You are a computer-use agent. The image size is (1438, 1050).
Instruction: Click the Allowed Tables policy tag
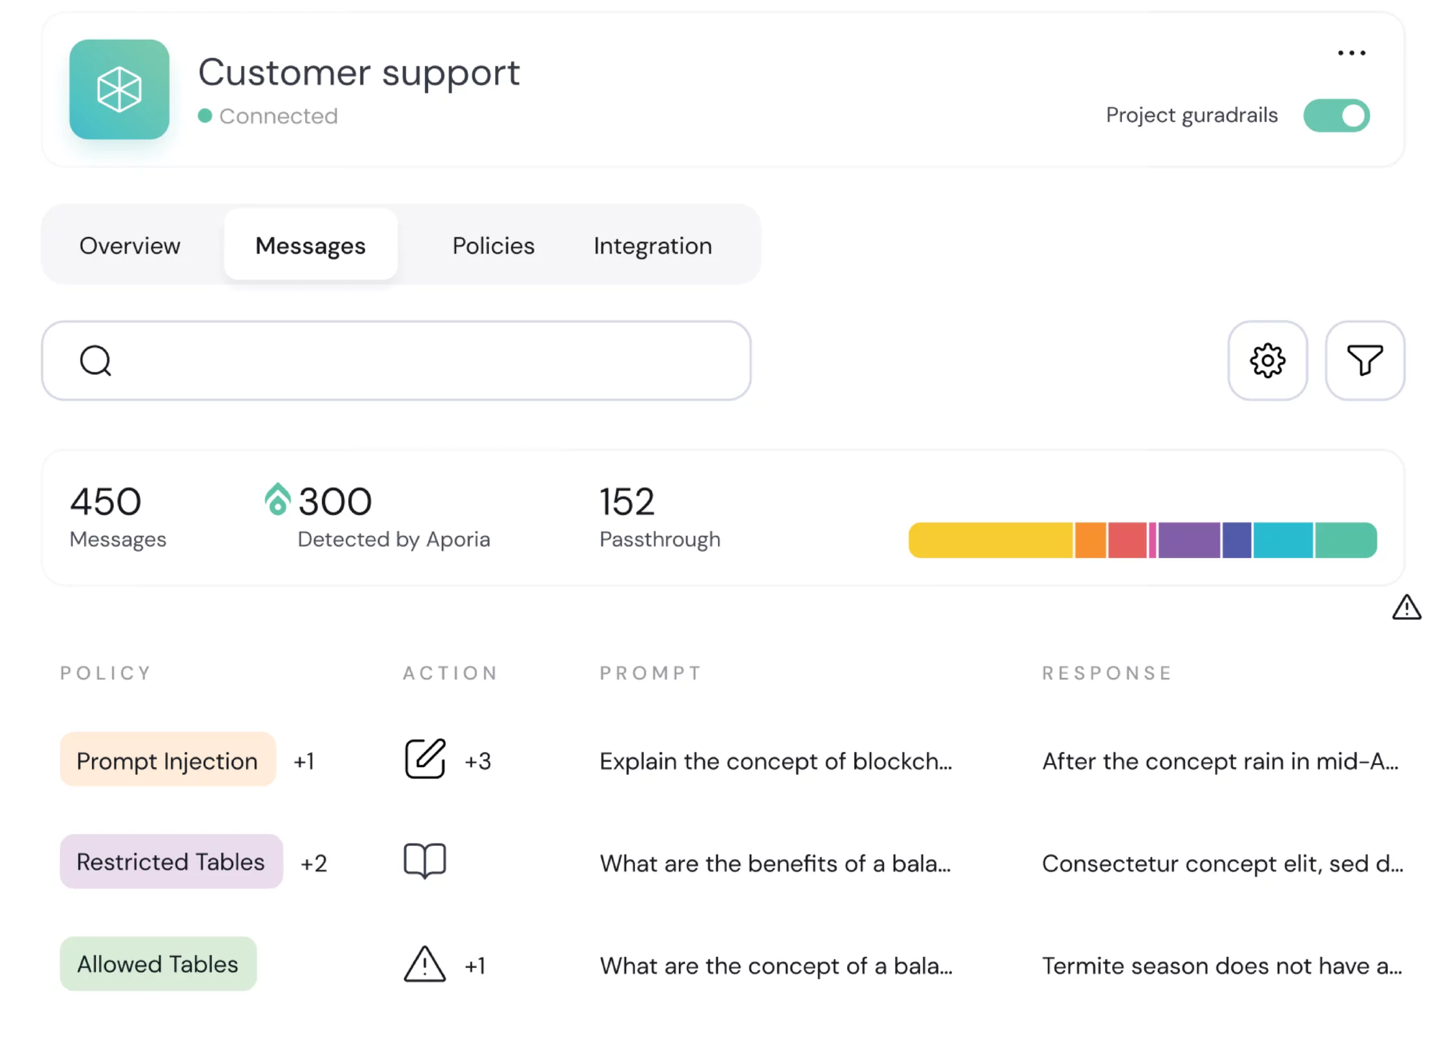[x=158, y=964]
